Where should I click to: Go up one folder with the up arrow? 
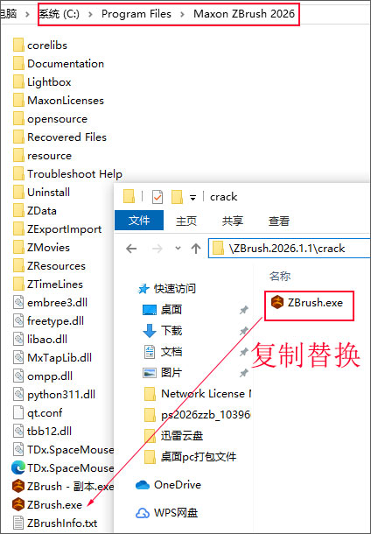pos(196,249)
